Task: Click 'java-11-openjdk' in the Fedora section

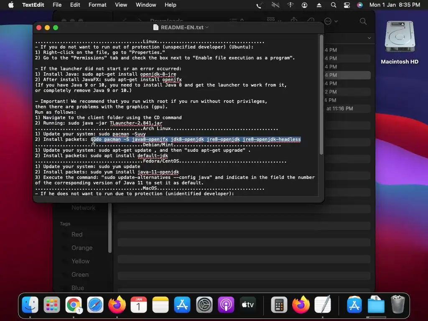Action: (x=158, y=172)
